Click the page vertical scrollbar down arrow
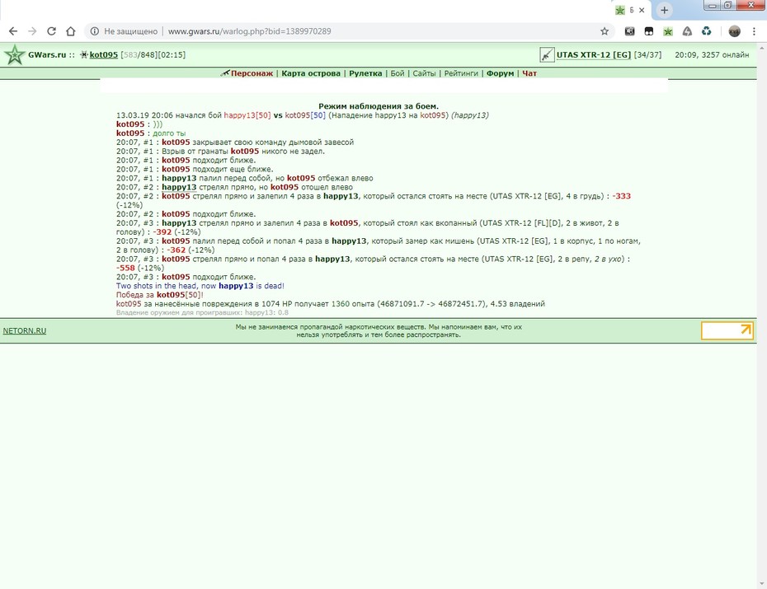The image size is (767, 589). tap(761, 584)
